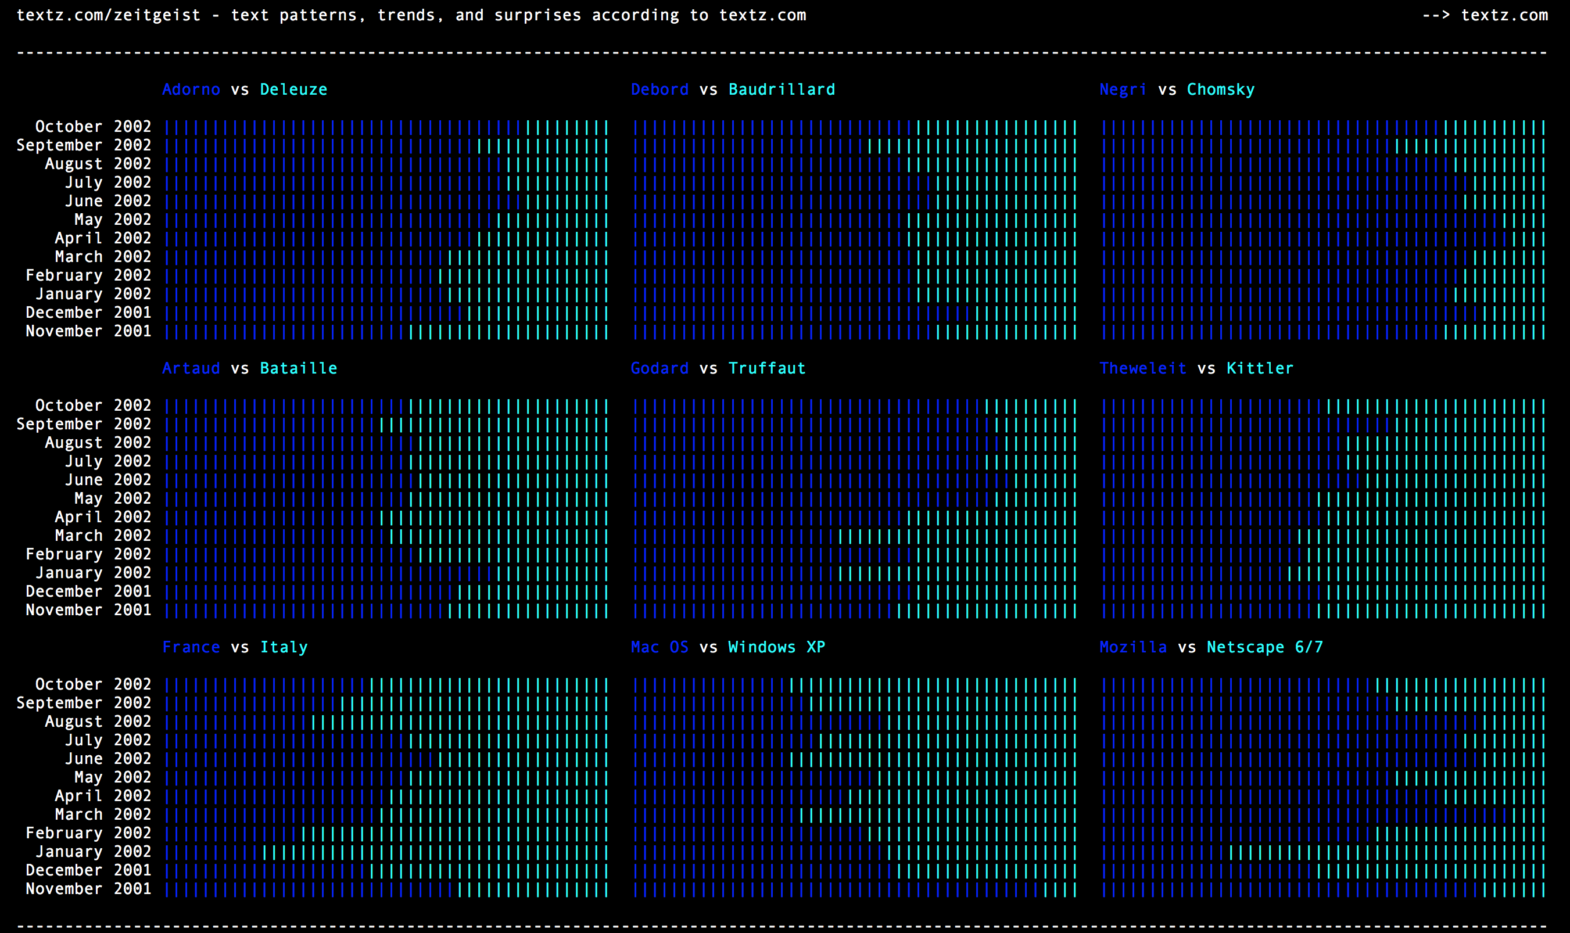Viewport: 1570px width, 933px height.
Task: Click September 2002 label in Adorno vs Deleuze chart
Action: [x=84, y=145]
